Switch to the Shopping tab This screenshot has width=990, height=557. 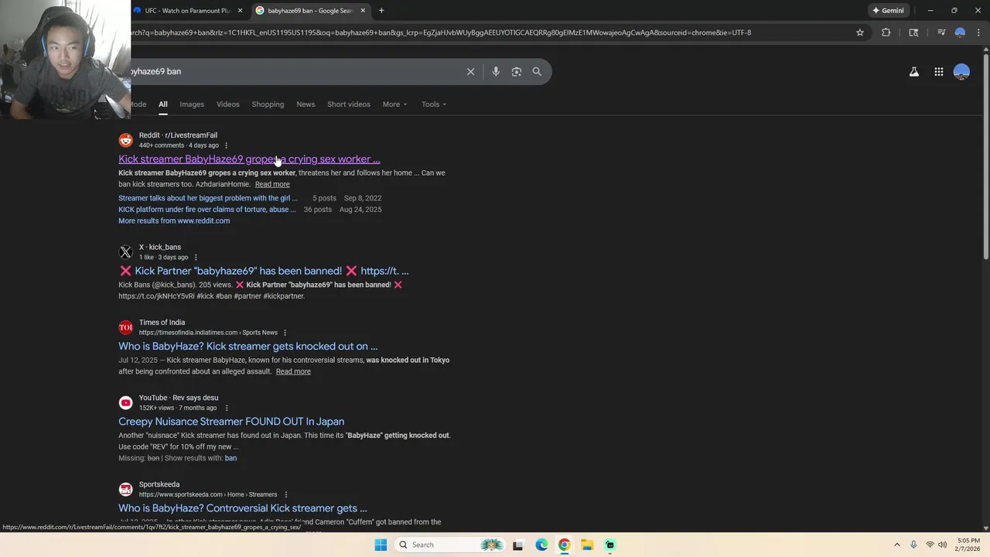[x=268, y=104]
